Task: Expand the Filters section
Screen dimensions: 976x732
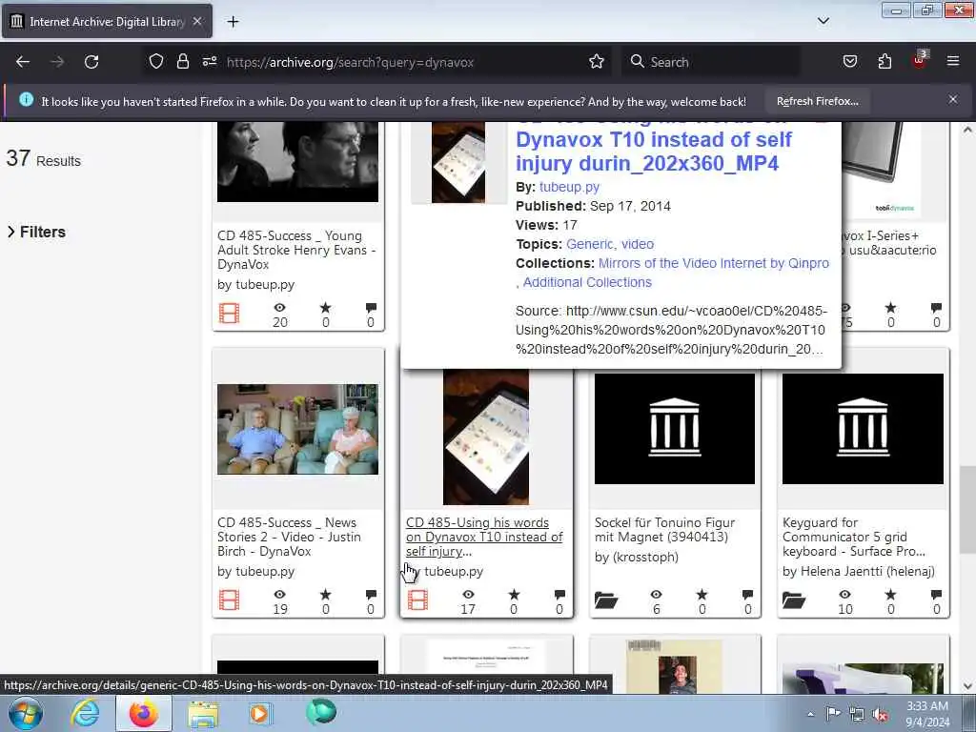Action: pyautogui.click(x=36, y=233)
